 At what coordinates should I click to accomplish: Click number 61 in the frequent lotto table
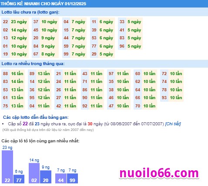[x=5, y=98]
